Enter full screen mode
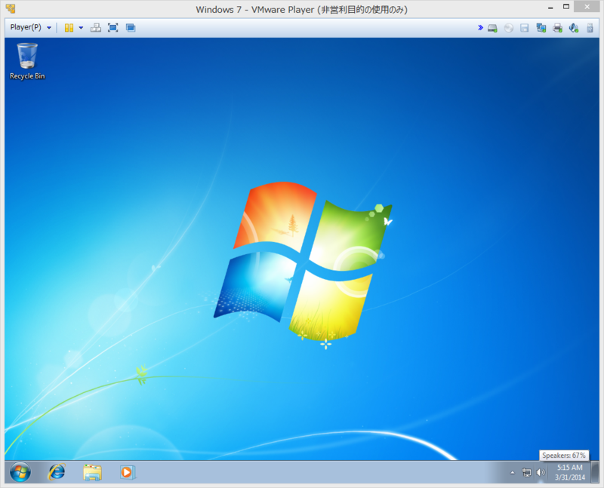 pos(112,28)
